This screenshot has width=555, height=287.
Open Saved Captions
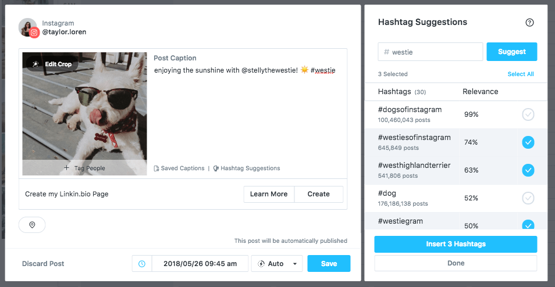[179, 168]
